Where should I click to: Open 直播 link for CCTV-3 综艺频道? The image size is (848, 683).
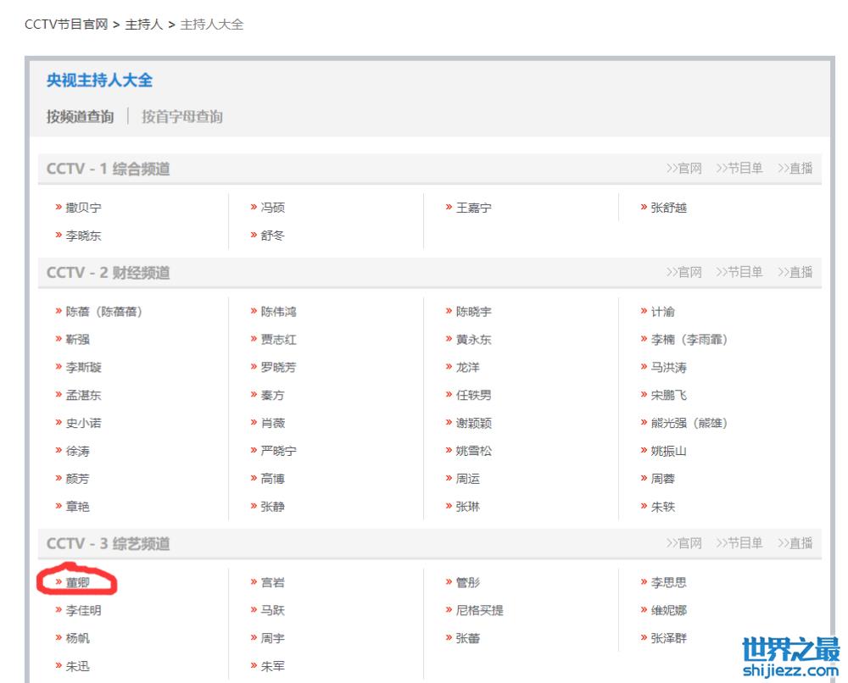795,542
